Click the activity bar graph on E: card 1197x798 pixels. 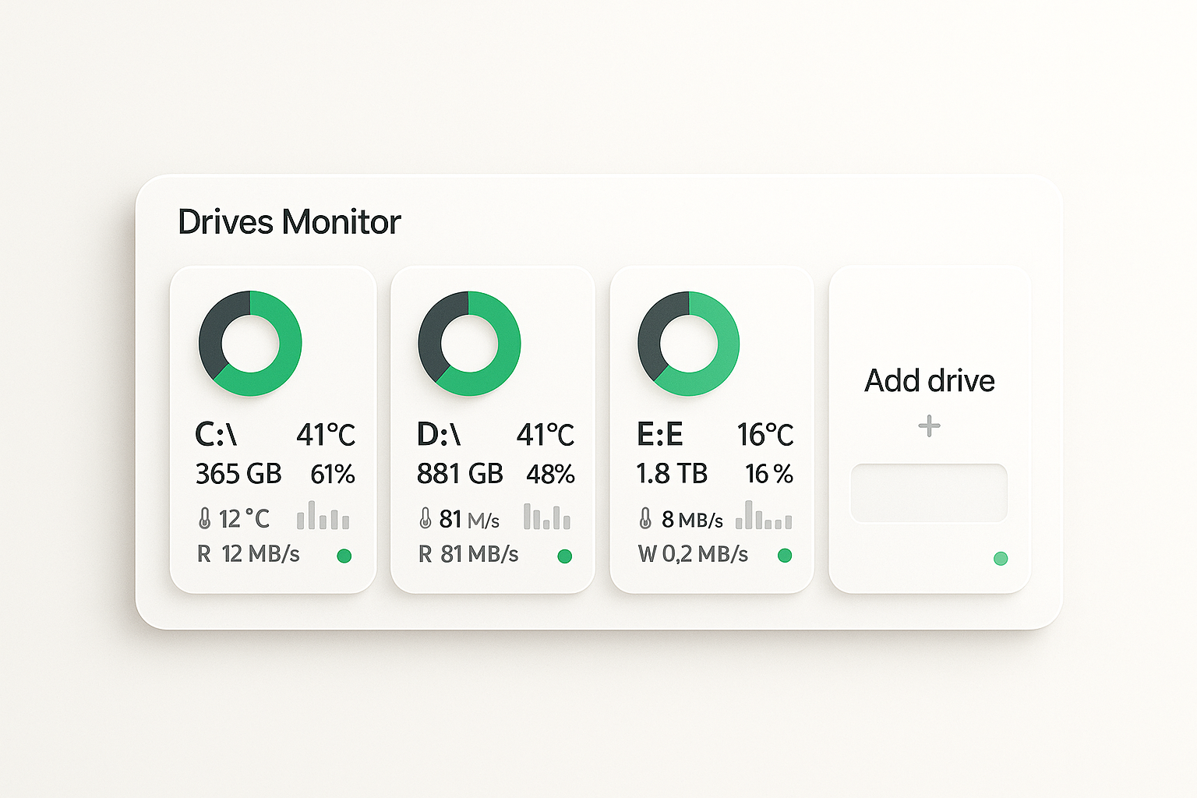(764, 516)
